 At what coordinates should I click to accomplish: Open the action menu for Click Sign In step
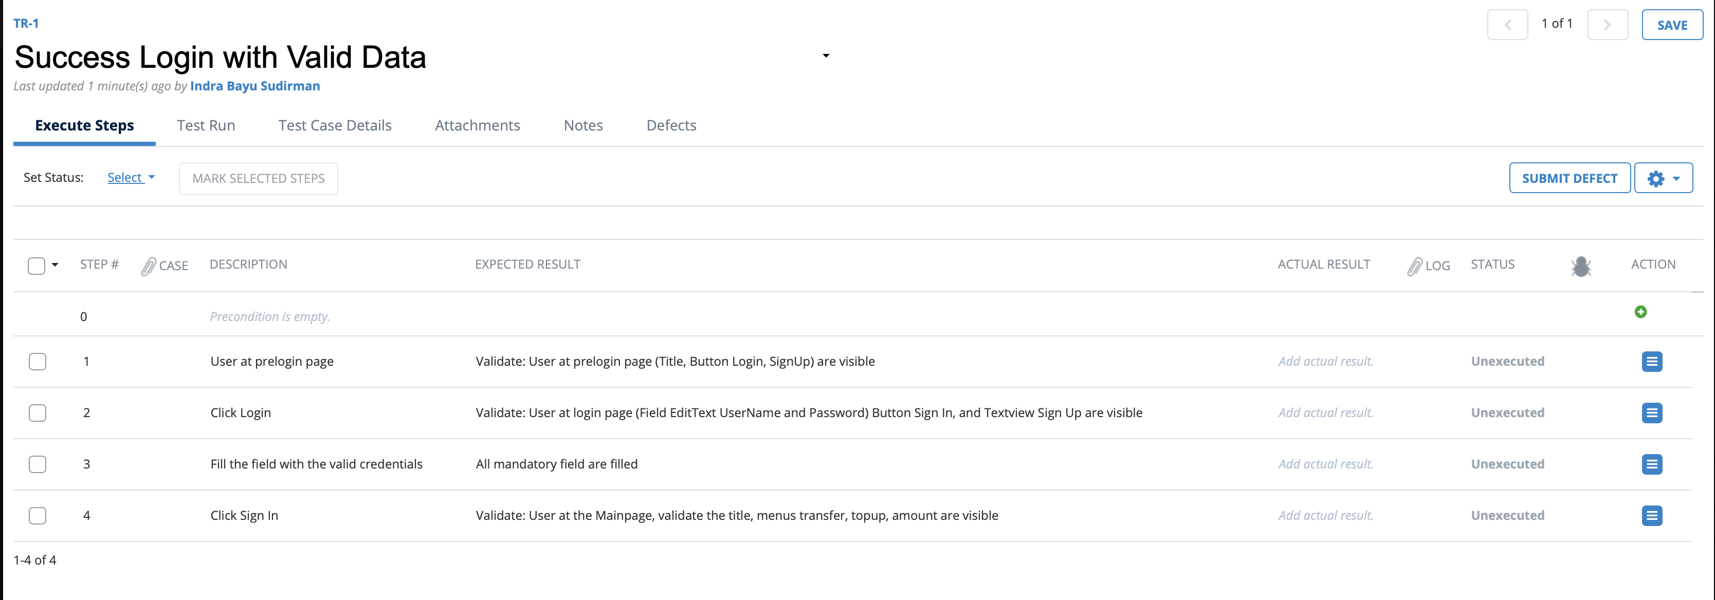tap(1652, 515)
